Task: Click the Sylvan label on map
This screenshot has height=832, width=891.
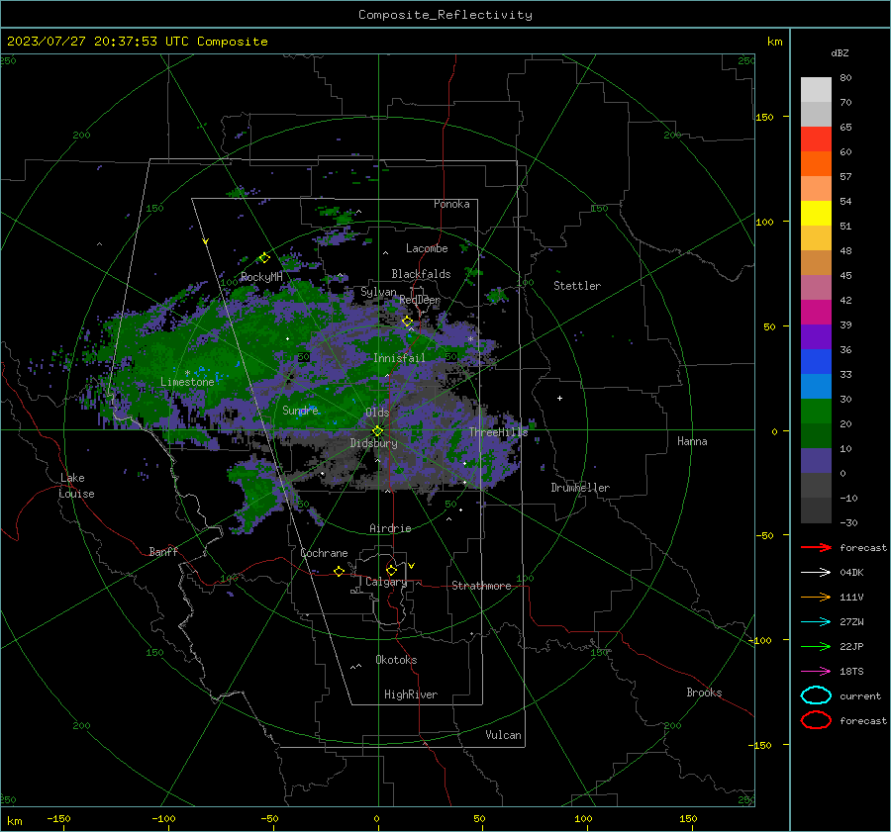Action: point(378,292)
